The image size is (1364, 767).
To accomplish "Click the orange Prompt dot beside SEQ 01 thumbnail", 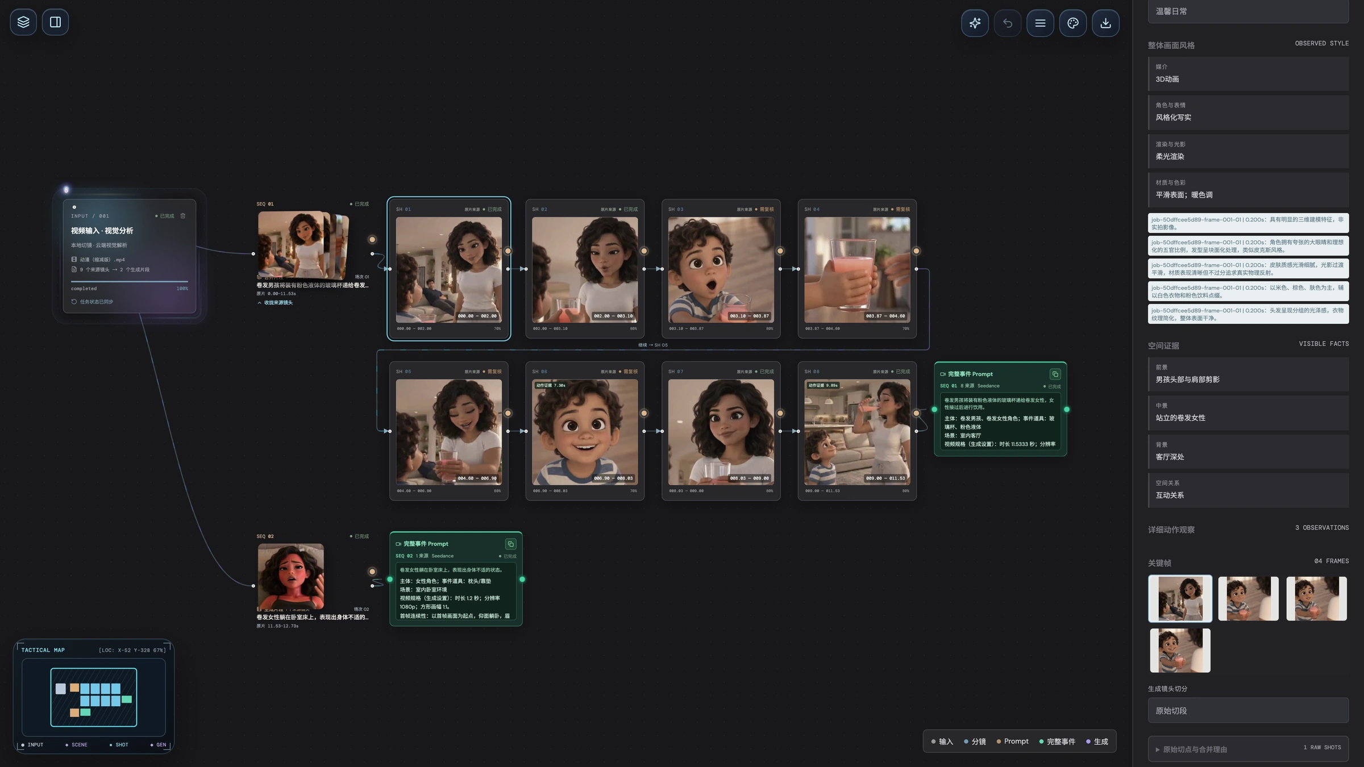I will [372, 240].
